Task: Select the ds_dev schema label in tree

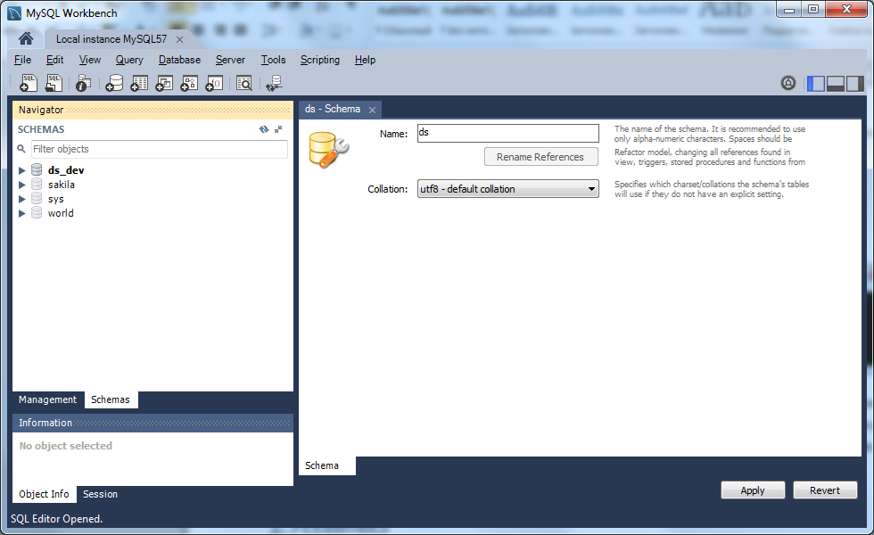Action: click(x=66, y=170)
